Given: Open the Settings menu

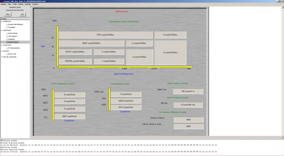Looking at the screenshot, I should click(x=28, y=4).
